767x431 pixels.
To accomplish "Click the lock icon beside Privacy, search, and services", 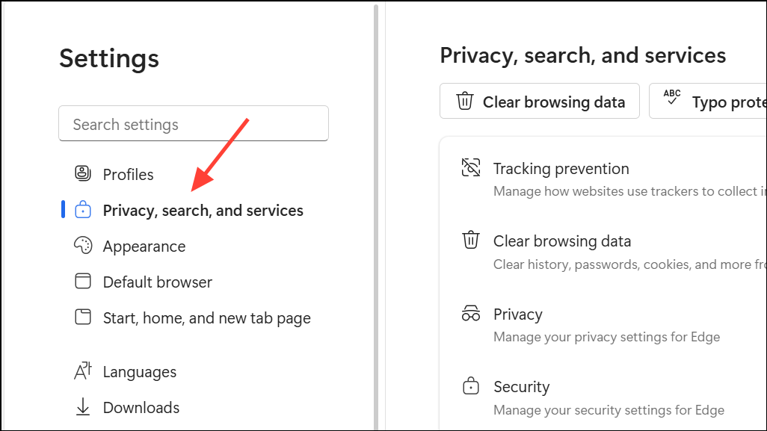I will click(83, 209).
